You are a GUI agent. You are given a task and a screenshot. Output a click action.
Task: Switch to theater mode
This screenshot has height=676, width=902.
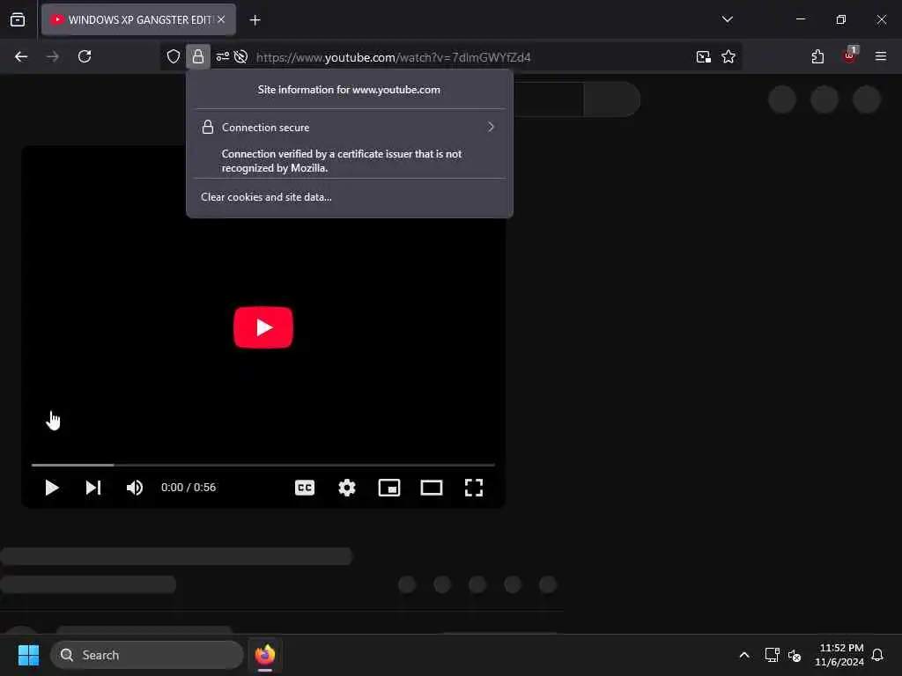[432, 488]
